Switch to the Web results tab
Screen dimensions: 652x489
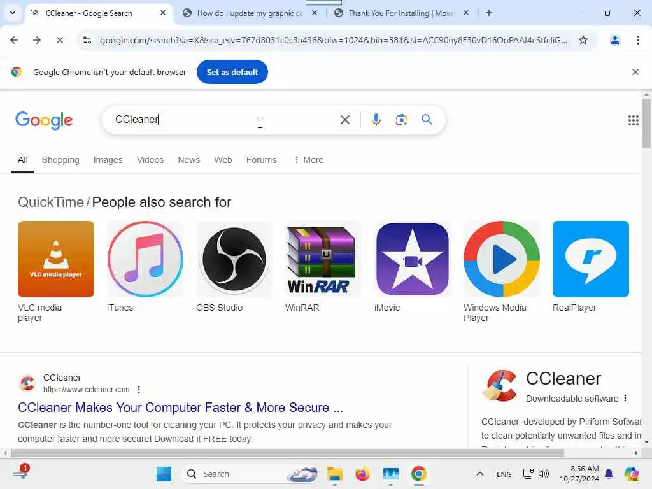pyautogui.click(x=223, y=160)
